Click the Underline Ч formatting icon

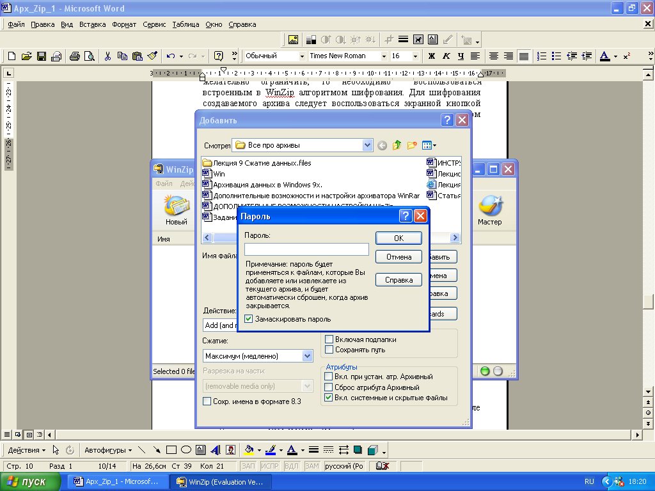(461, 56)
